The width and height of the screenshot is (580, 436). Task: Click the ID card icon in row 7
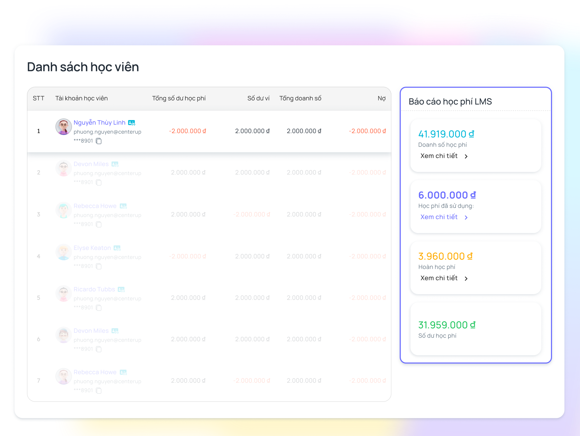tap(123, 372)
